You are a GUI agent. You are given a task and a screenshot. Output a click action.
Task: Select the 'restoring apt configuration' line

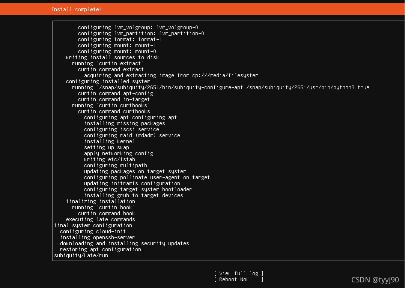tap(101, 249)
